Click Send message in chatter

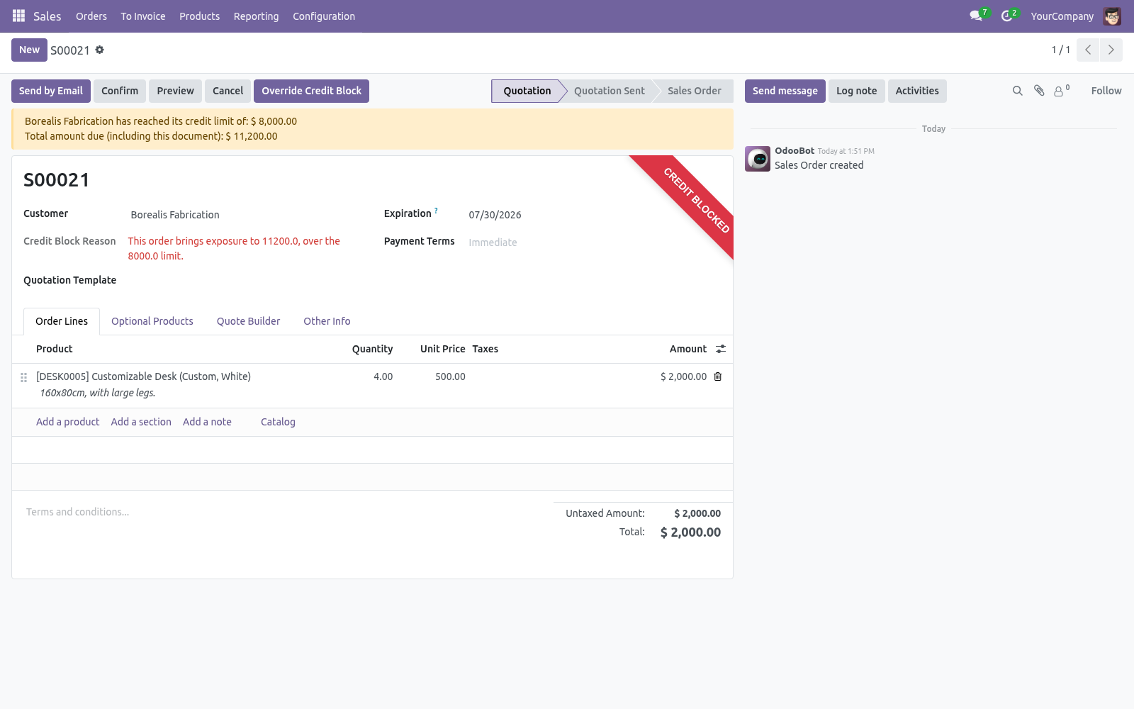(785, 91)
